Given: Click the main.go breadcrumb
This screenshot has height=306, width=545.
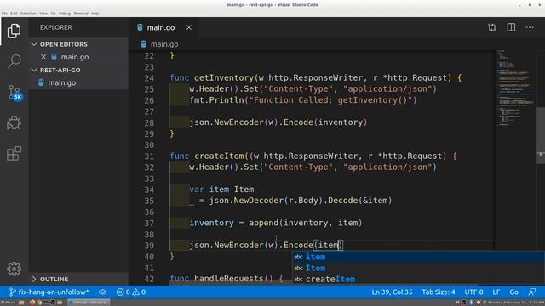Looking at the screenshot, I should point(164,44).
